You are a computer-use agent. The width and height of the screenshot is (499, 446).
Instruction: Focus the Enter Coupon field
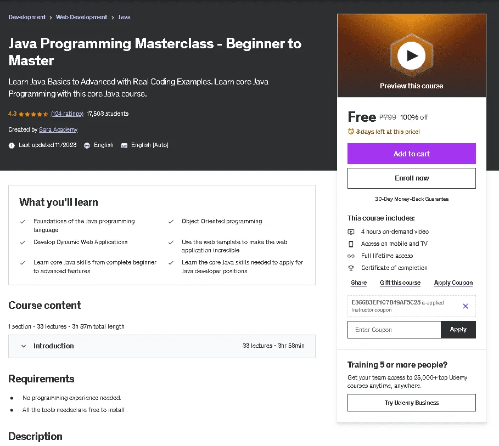[394, 330]
